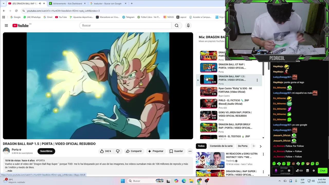Open the YouTube hamburger menu

click(6, 25)
